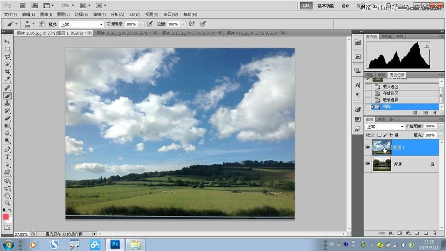Open the brush 模式 dropdown
The image size is (446, 251).
[81, 24]
